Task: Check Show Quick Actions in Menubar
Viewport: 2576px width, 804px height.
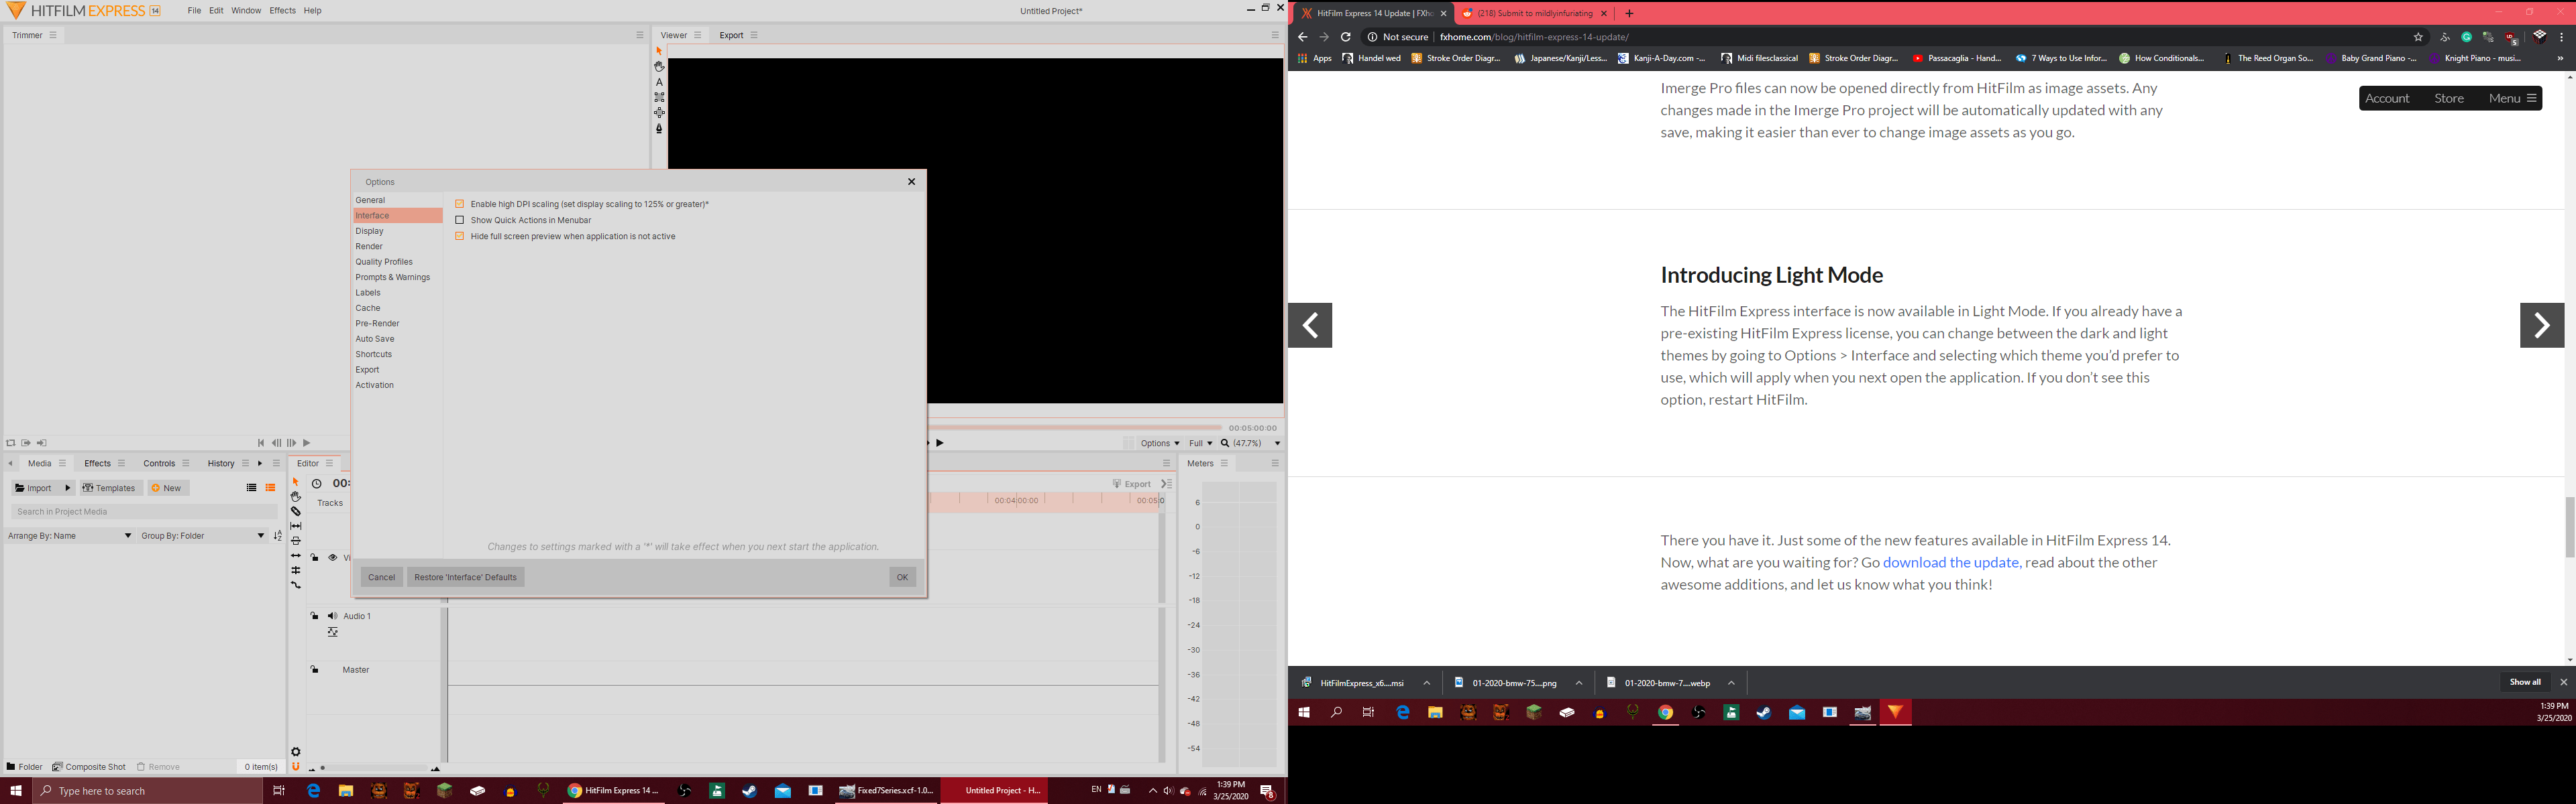Action: click(x=460, y=220)
